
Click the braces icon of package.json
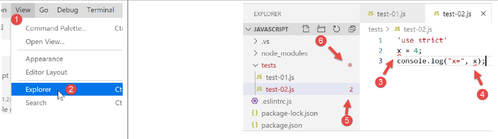[x=255, y=125]
